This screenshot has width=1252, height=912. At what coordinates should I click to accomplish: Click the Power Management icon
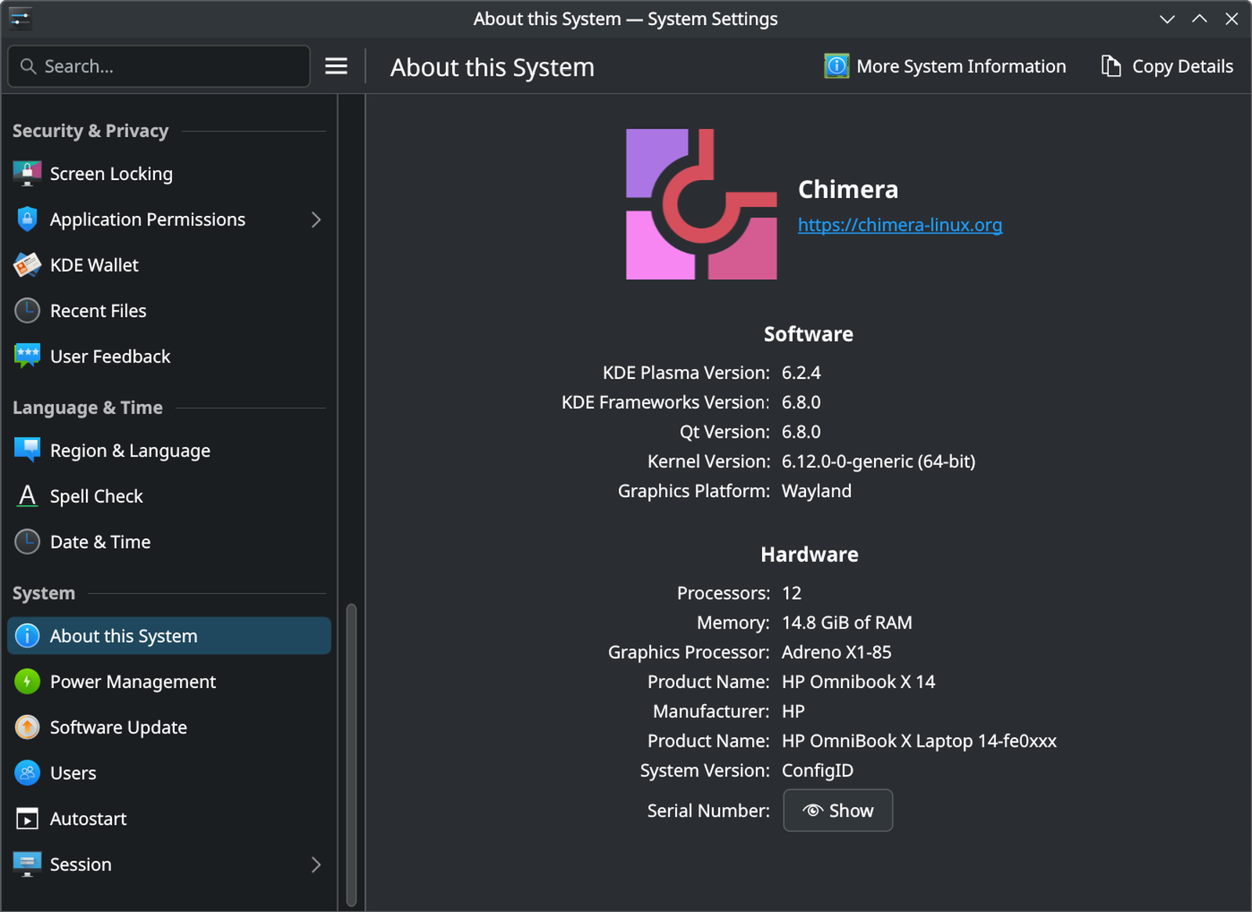27,682
